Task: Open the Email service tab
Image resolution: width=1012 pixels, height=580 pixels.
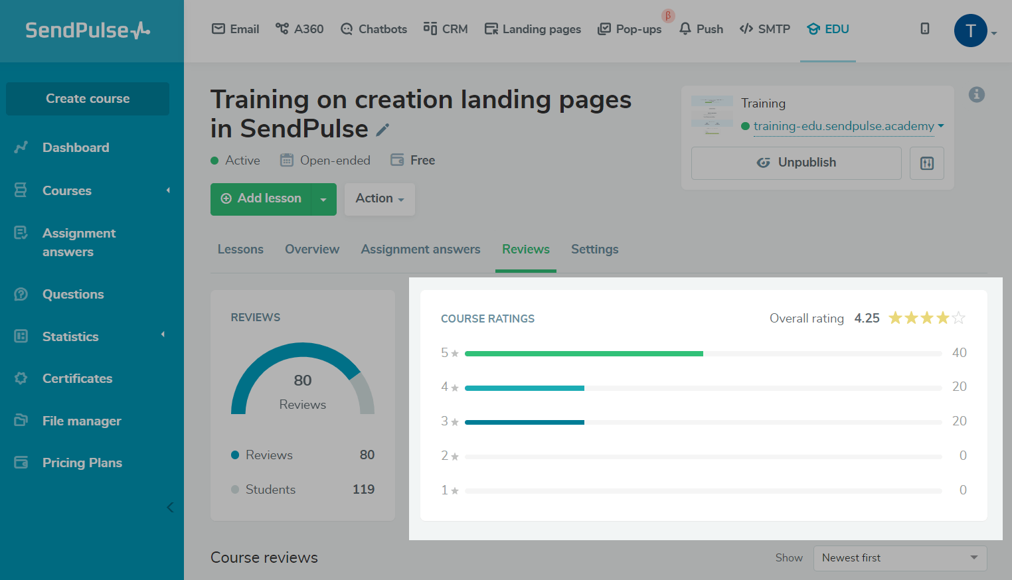Action: pyautogui.click(x=235, y=29)
